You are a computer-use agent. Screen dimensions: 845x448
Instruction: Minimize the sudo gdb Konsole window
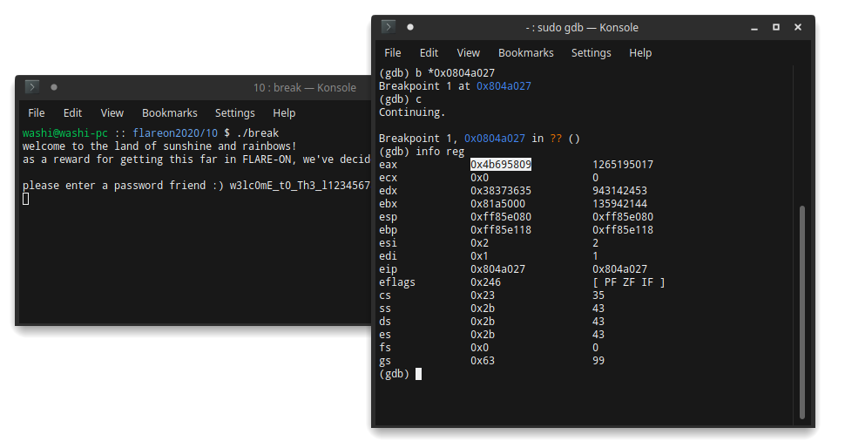pyautogui.click(x=754, y=28)
